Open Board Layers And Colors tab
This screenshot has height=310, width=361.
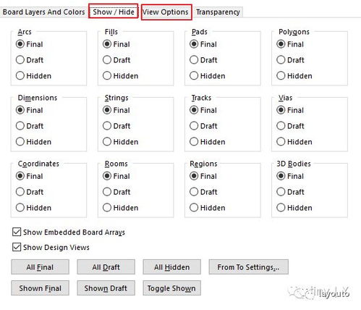(x=44, y=12)
